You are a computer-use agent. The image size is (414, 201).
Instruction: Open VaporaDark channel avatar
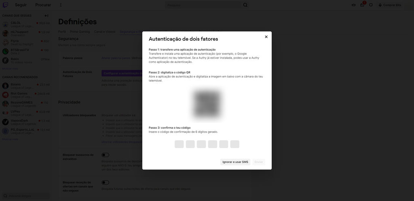pyautogui.click(x=5, y=122)
